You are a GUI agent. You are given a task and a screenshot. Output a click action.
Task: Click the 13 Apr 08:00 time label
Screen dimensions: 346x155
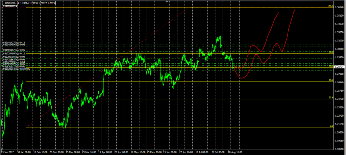click(106, 152)
